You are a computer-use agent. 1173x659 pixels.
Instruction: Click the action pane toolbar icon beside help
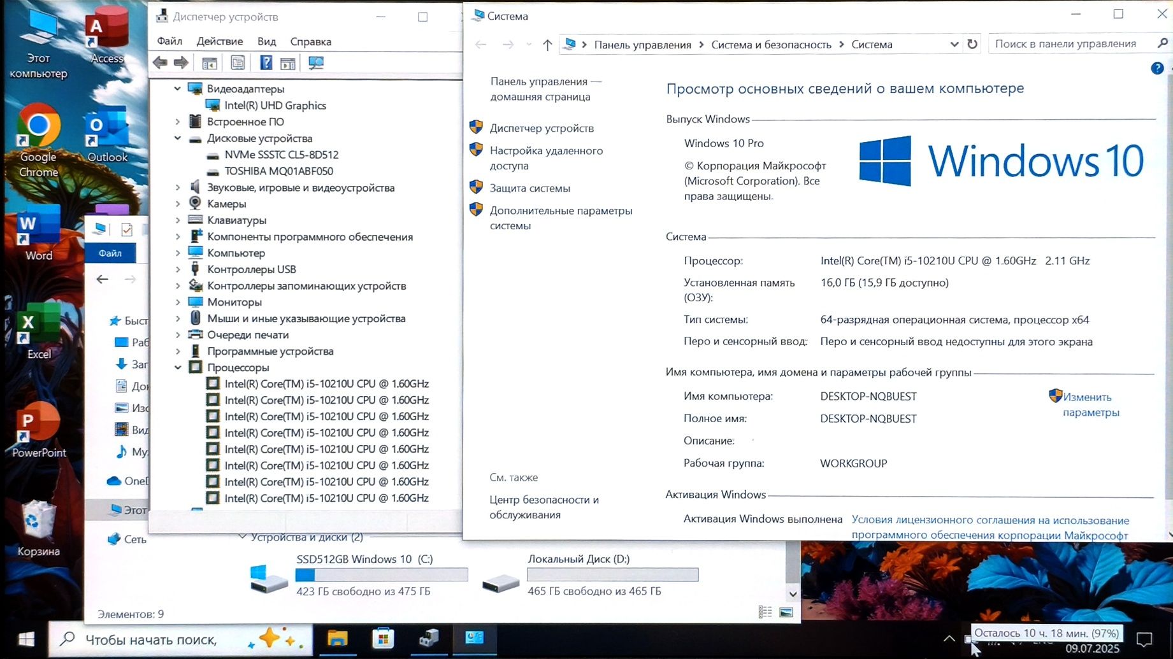click(288, 62)
